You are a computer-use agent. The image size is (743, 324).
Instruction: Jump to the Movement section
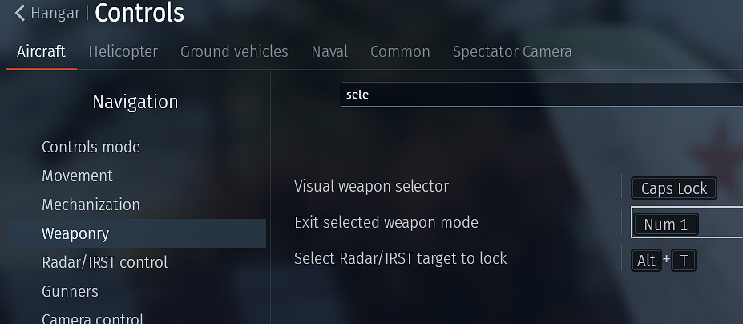coord(77,176)
